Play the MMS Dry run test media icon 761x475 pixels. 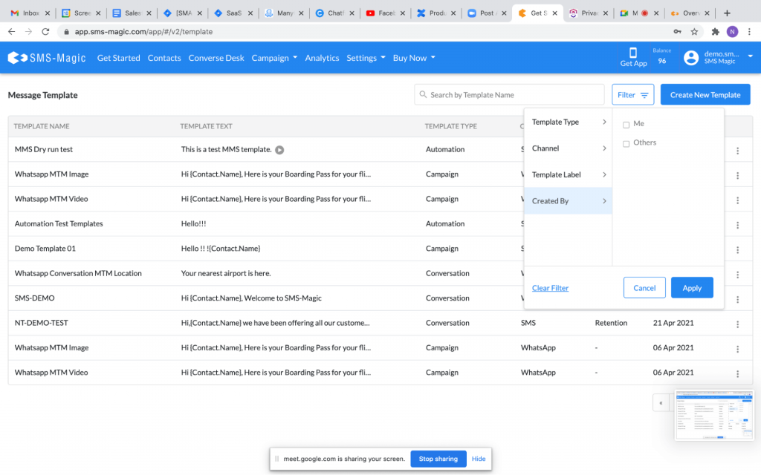[x=279, y=150]
